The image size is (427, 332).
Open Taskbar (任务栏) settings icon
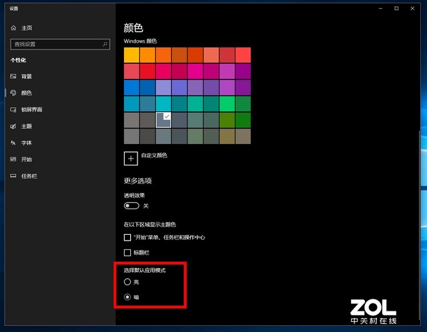point(13,177)
